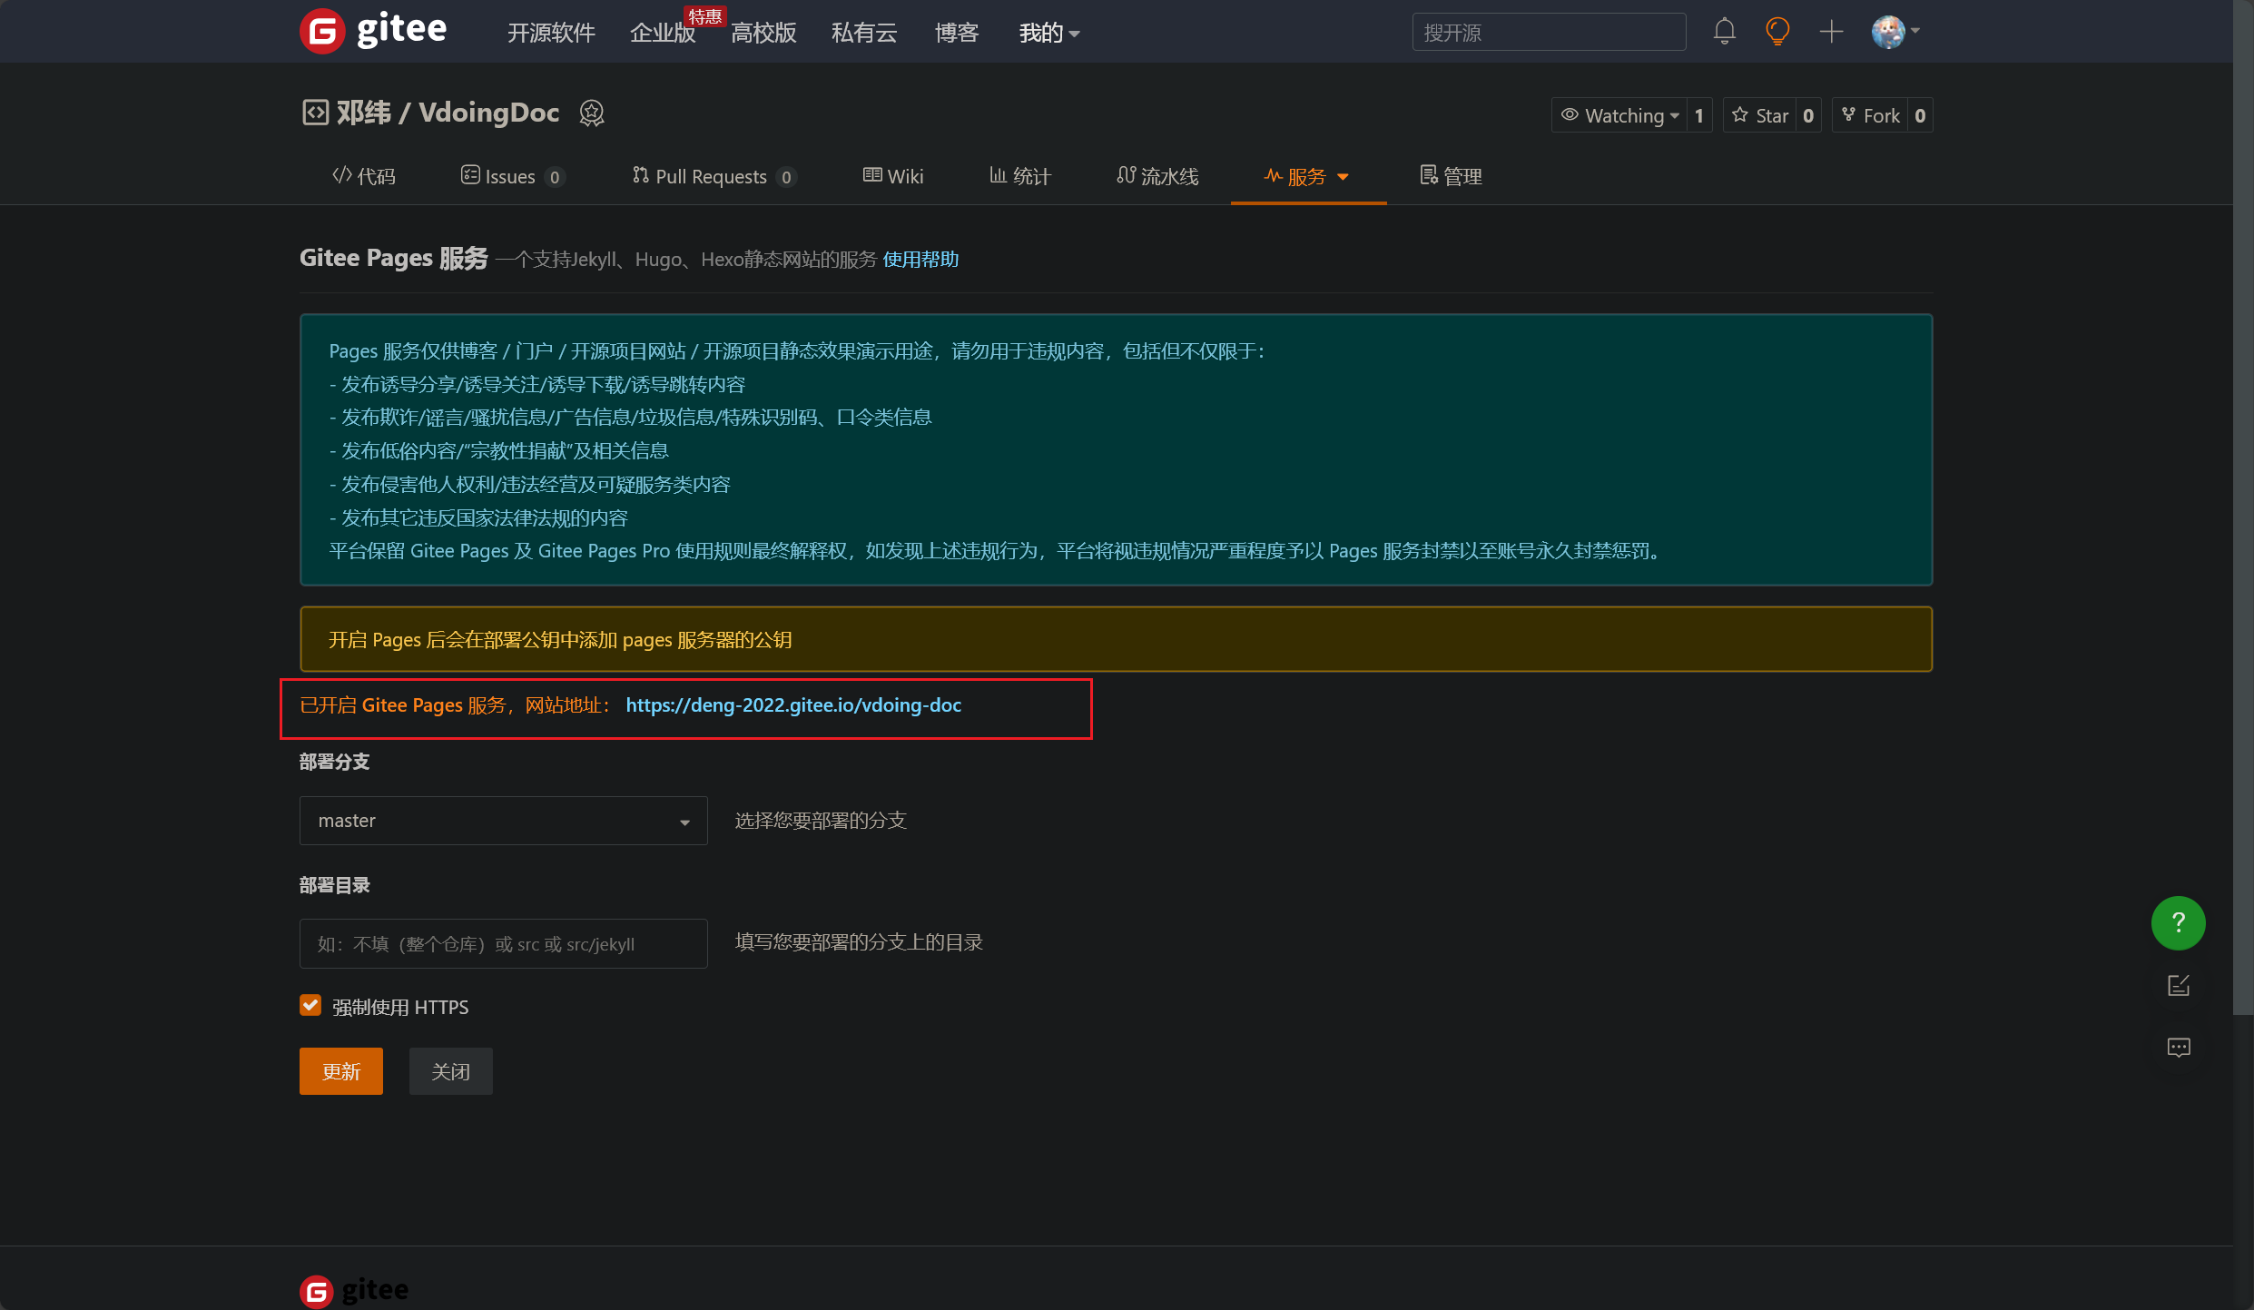The height and width of the screenshot is (1310, 2254).
Task: Click the 填写您要部署的分支上的目录 hint text
Action: click(859, 942)
